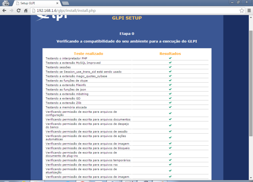This screenshot has height=182, width=253.
Task: Click the green check for json functions
Action: (x=170, y=89)
